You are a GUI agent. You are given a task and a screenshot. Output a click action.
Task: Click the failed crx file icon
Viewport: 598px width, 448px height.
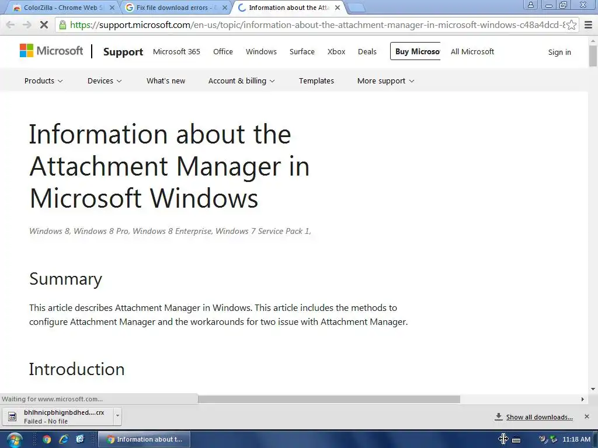click(13, 416)
